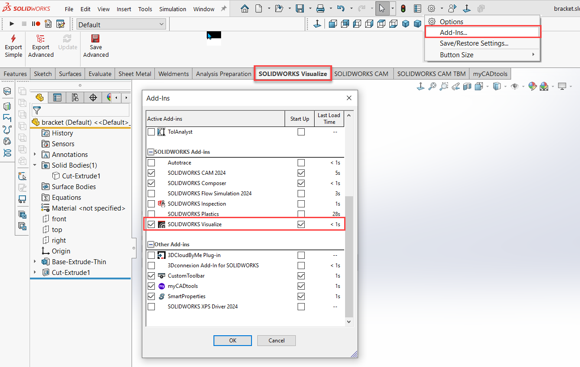This screenshot has width=580, height=367.
Task: Open the Default configuration dropdown
Action: click(121, 25)
